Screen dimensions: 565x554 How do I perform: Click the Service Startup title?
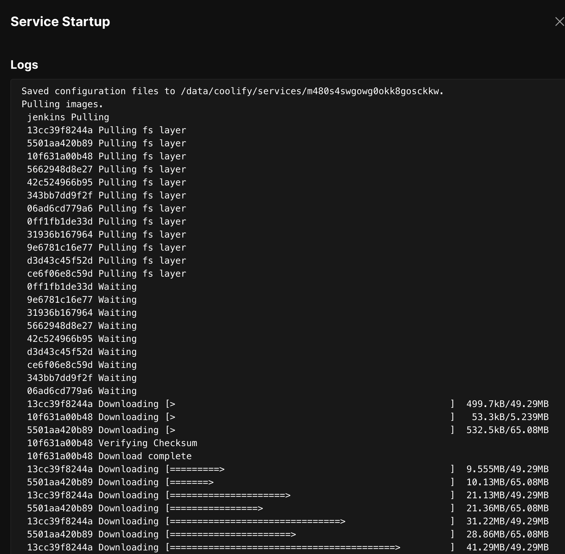[60, 22]
